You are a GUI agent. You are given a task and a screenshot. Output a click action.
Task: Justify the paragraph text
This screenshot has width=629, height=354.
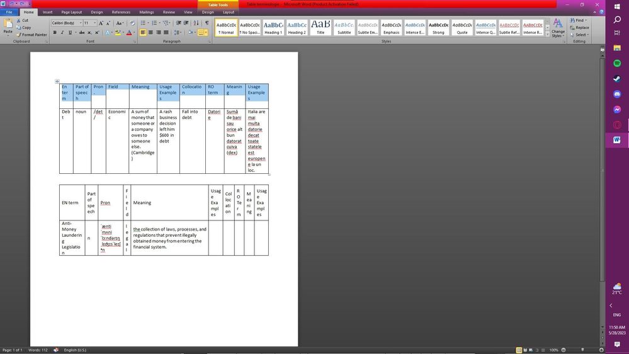(x=166, y=33)
